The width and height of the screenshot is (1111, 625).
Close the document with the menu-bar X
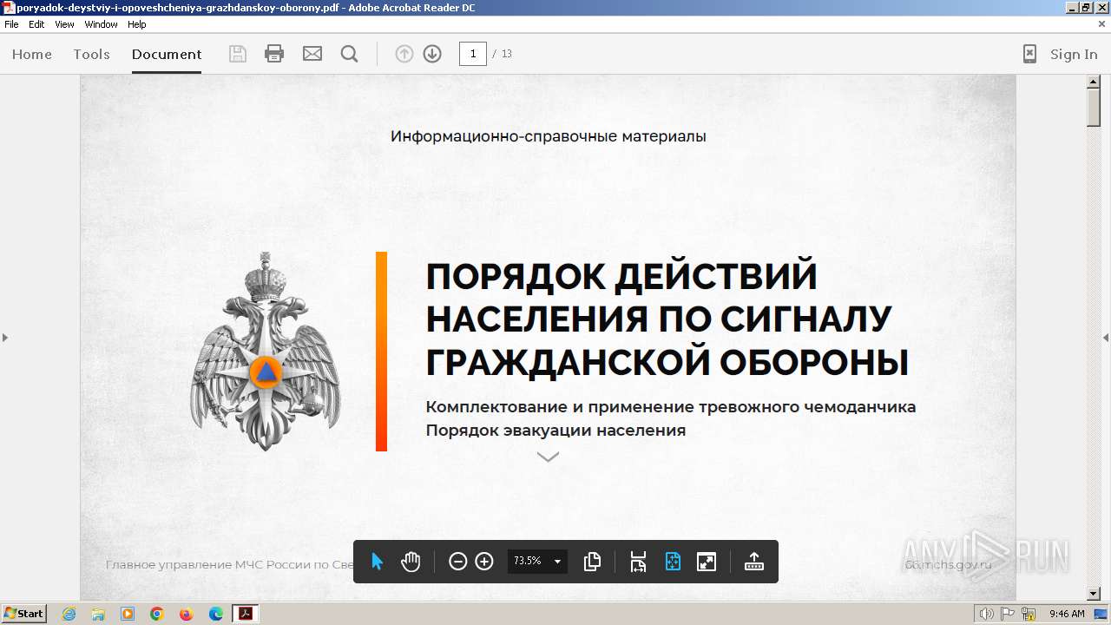[1101, 24]
